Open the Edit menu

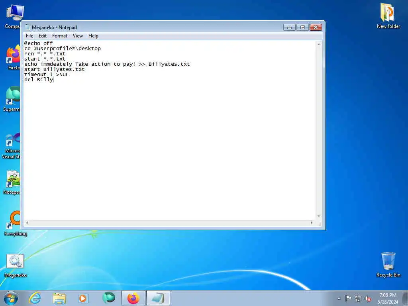pyautogui.click(x=42, y=36)
